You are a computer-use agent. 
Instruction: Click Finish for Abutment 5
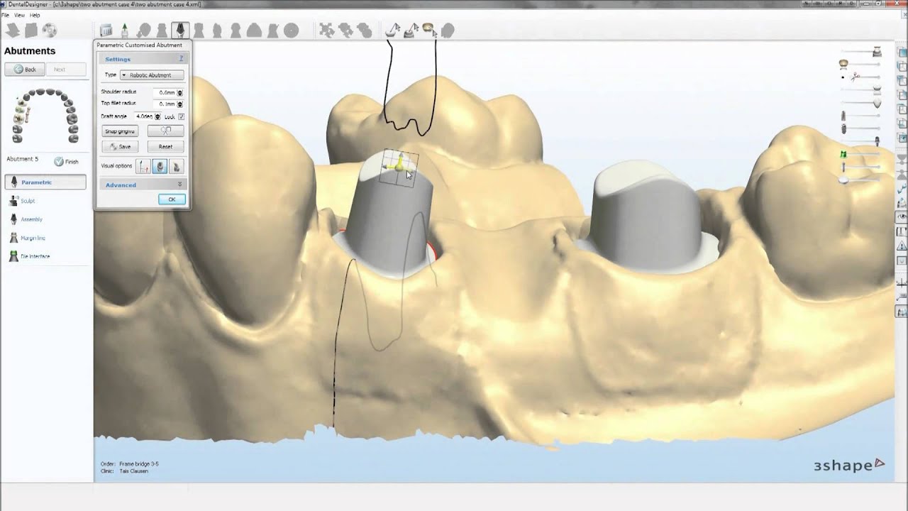tap(67, 162)
